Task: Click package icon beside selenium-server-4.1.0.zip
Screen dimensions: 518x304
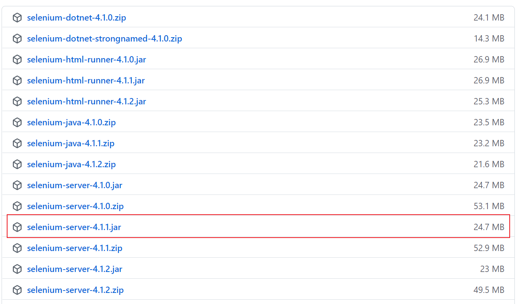Action: pyautogui.click(x=17, y=206)
